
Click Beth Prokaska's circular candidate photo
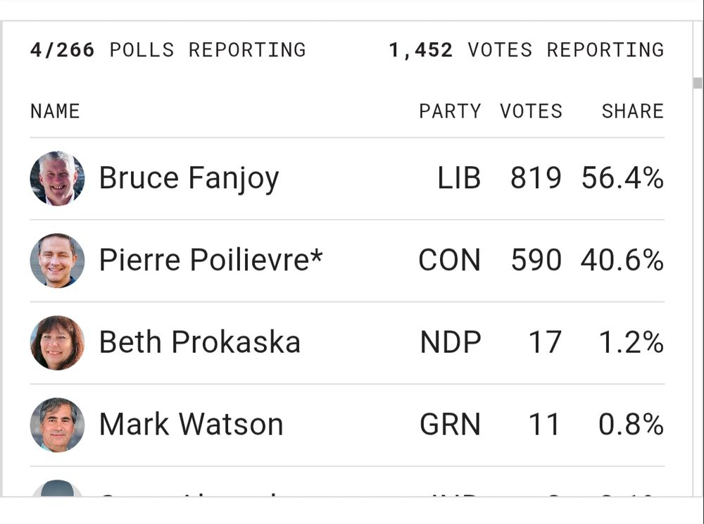coord(58,342)
